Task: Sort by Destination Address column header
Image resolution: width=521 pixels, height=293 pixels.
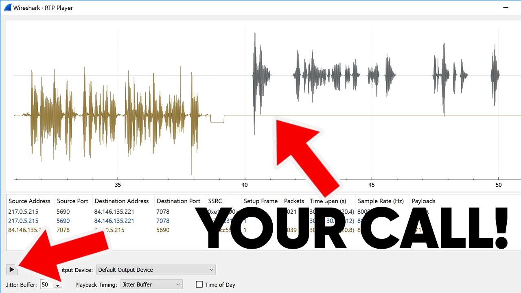Action: [122, 201]
